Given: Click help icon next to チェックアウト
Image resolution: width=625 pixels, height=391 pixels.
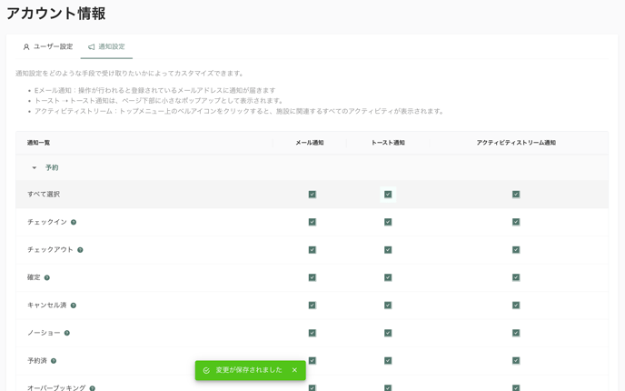Looking at the screenshot, I should pos(80,250).
